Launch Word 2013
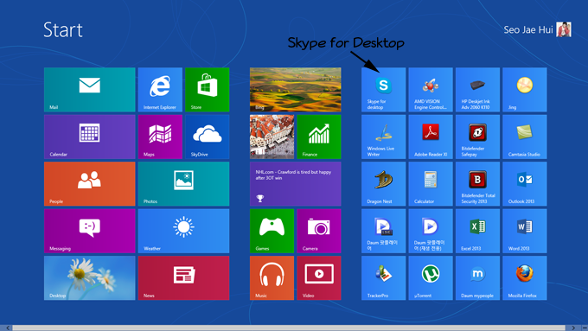This screenshot has width=588, height=331. [x=525, y=231]
